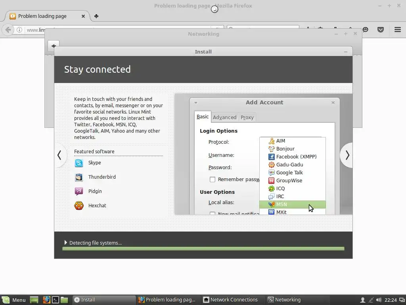Click the smiley chat icon in Firefox toolbar
The image size is (406, 305).
coord(365,29)
